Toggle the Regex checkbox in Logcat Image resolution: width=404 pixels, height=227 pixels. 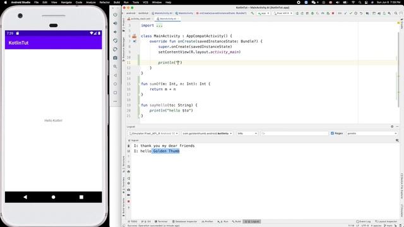(333, 133)
